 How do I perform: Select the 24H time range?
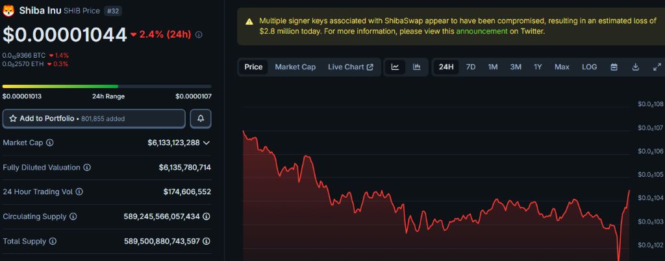coord(446,67)
